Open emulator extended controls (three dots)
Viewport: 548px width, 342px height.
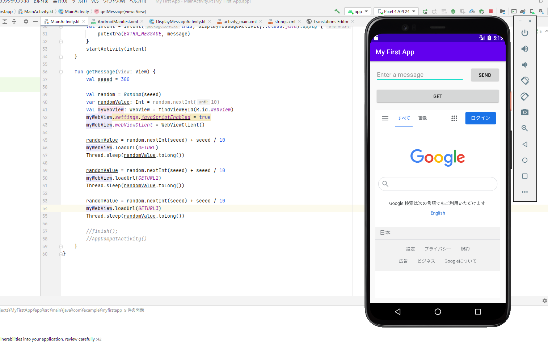525,192
